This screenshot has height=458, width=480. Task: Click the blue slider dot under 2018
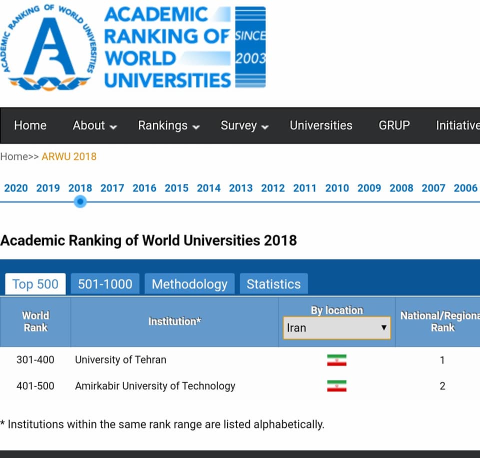[x=80, y=202]
